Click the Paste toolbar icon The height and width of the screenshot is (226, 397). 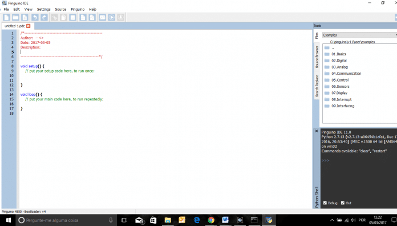(72, 17)
